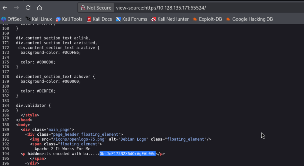Follow the /icons/openlogo-75.png link

[79, 139]
